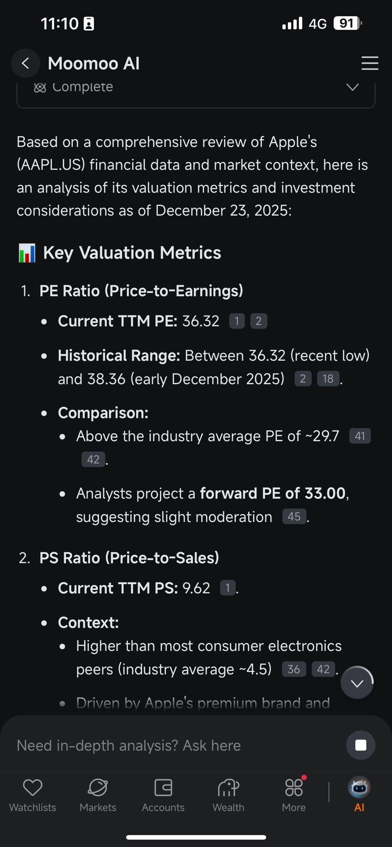Expand the Complete section chevron
This screenshot has height=847, width=392.
[352, 87]
